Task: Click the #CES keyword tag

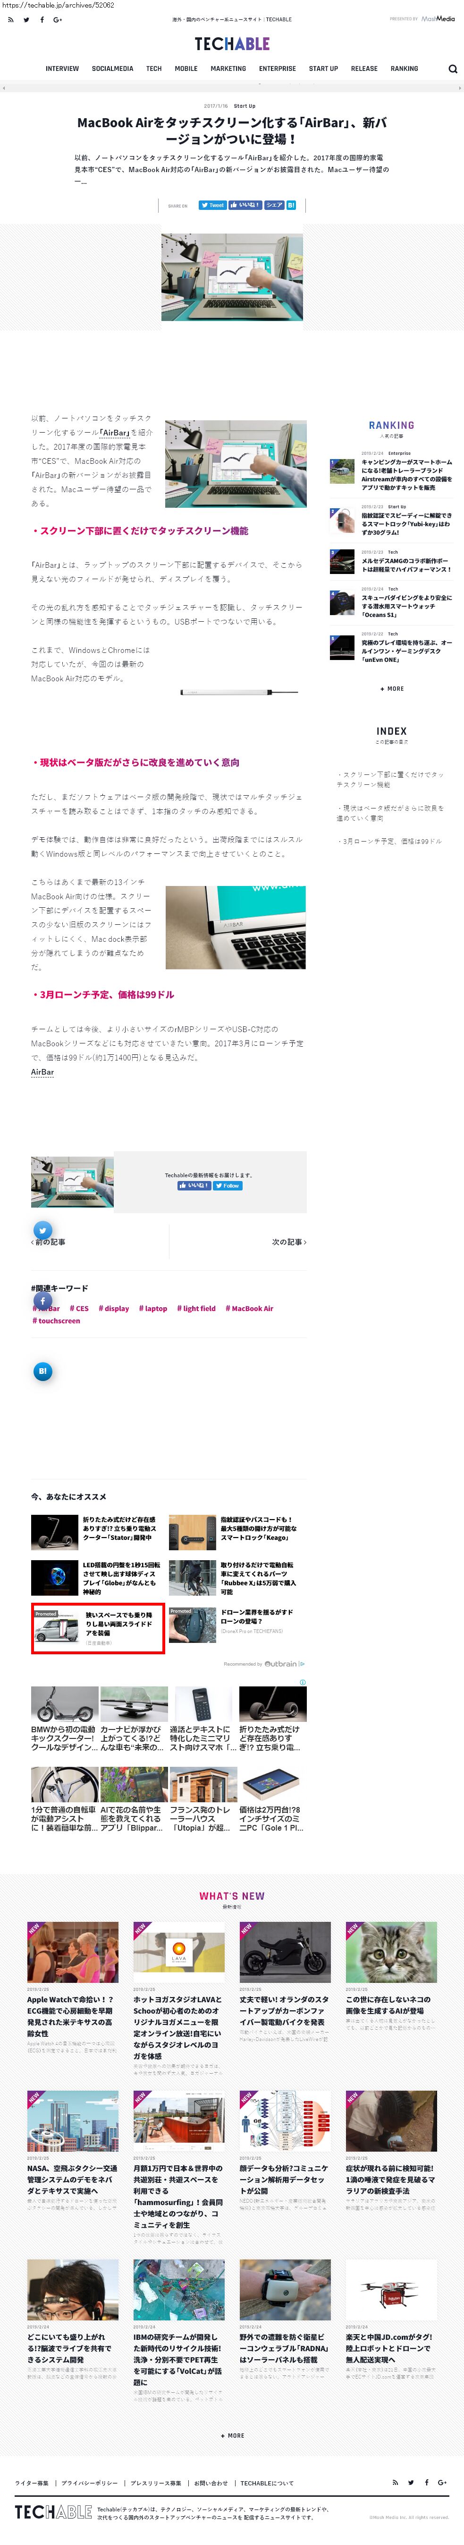Action: tap(79, 1308)
